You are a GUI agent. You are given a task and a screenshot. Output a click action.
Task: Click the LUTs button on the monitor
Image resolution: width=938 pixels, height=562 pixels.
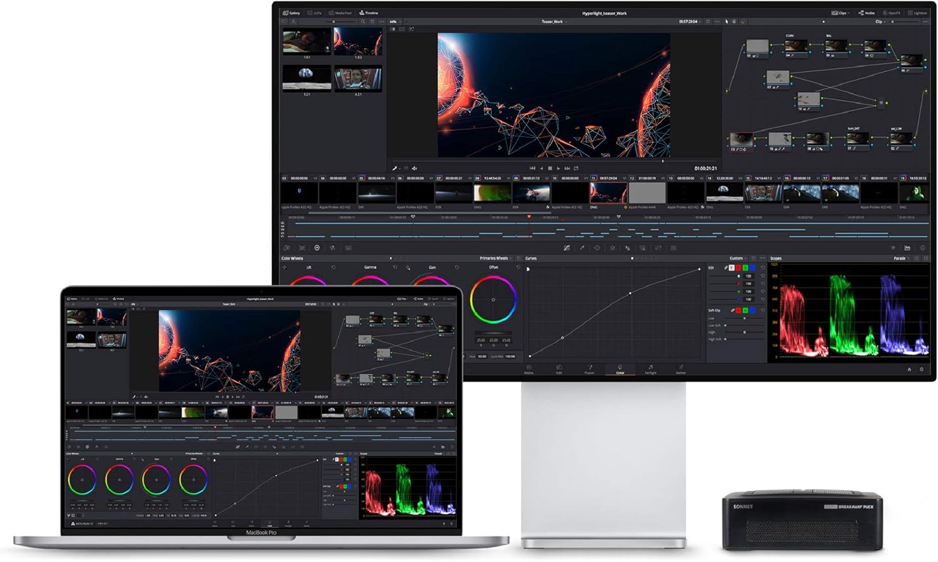[315, 13]
